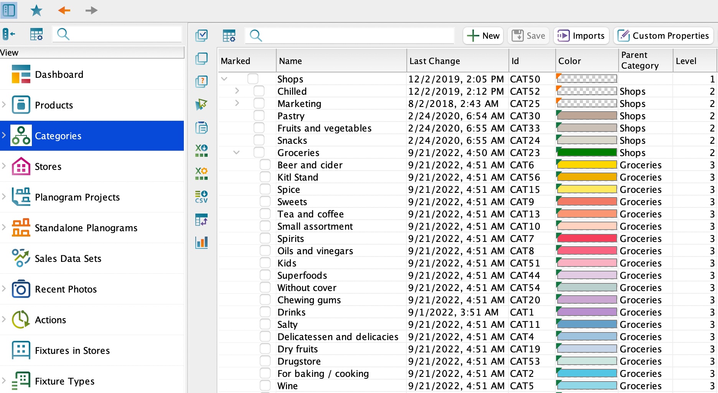718x393 pixels.
Task: Click the Export to CSV icon
Action: point(201,196)
